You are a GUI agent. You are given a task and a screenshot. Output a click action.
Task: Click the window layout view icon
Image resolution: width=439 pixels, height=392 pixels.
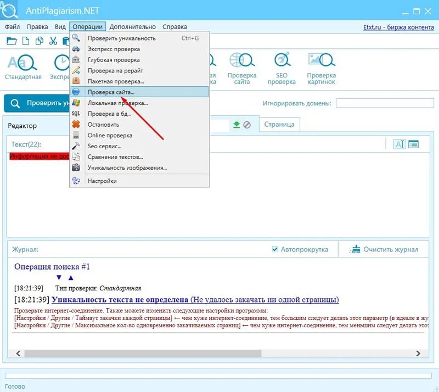pos(414,144)
